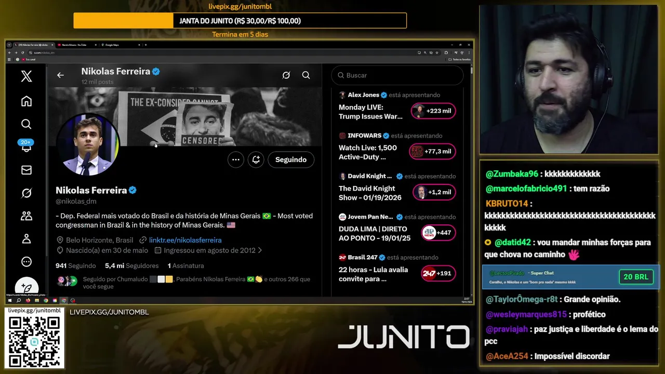Screen dimensions: 665x374
Task: Click the username @wesleymarques815 in chat
Action: (526, 314)
